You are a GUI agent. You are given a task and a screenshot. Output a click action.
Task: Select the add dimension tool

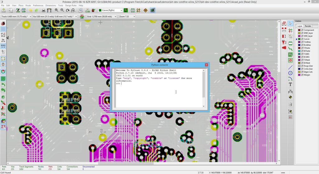290,91
